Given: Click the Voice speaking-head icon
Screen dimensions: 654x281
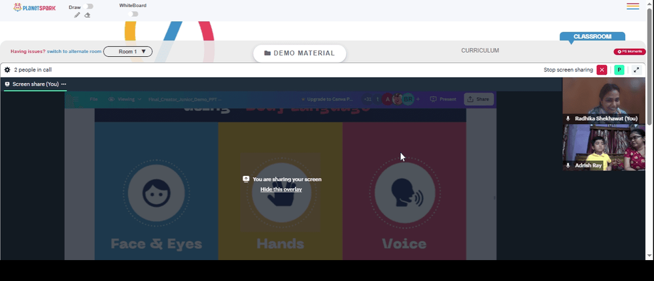Looking at the screenshot, I should (x=405, y=193).
